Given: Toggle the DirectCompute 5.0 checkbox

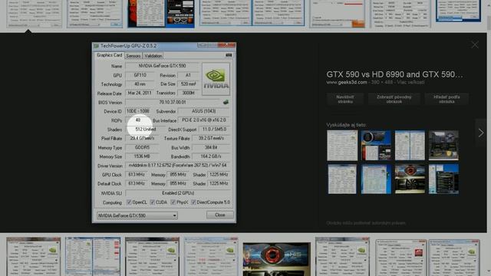Looking at the screenshot, I should pos(193,202).
